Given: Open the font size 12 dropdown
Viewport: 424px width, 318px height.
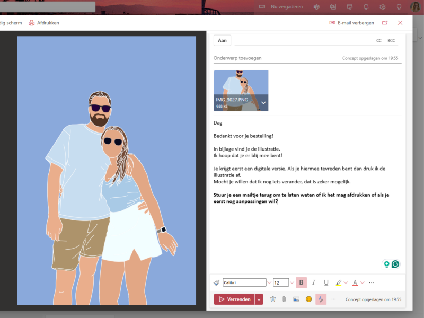Looking at the screenshot, I should (292, 282).
